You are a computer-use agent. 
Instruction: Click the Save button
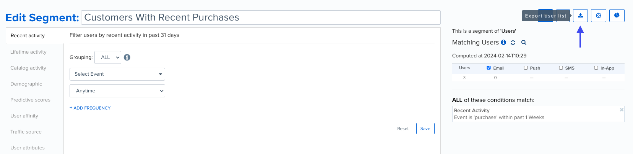[x=425, y=129]
